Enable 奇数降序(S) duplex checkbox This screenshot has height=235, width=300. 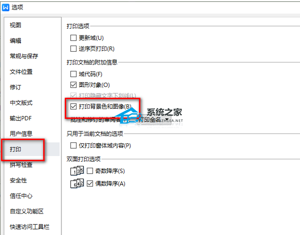(x=90, y=171)
